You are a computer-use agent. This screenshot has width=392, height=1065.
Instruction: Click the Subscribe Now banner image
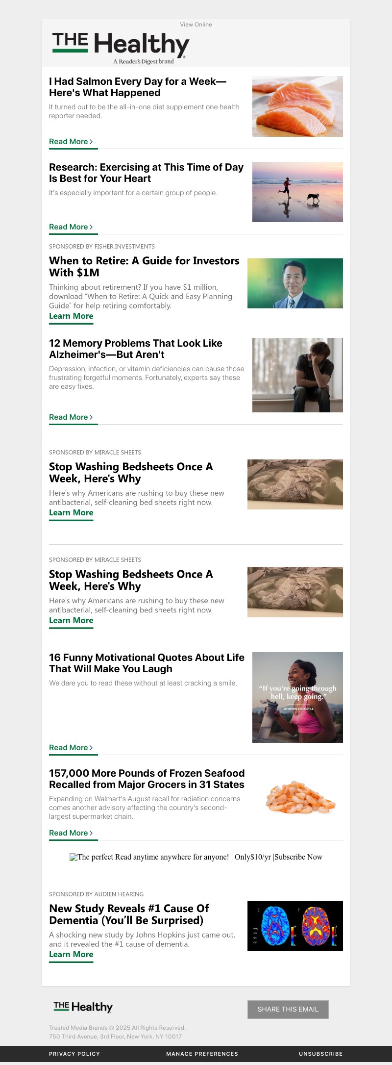[x=196, y=857]
